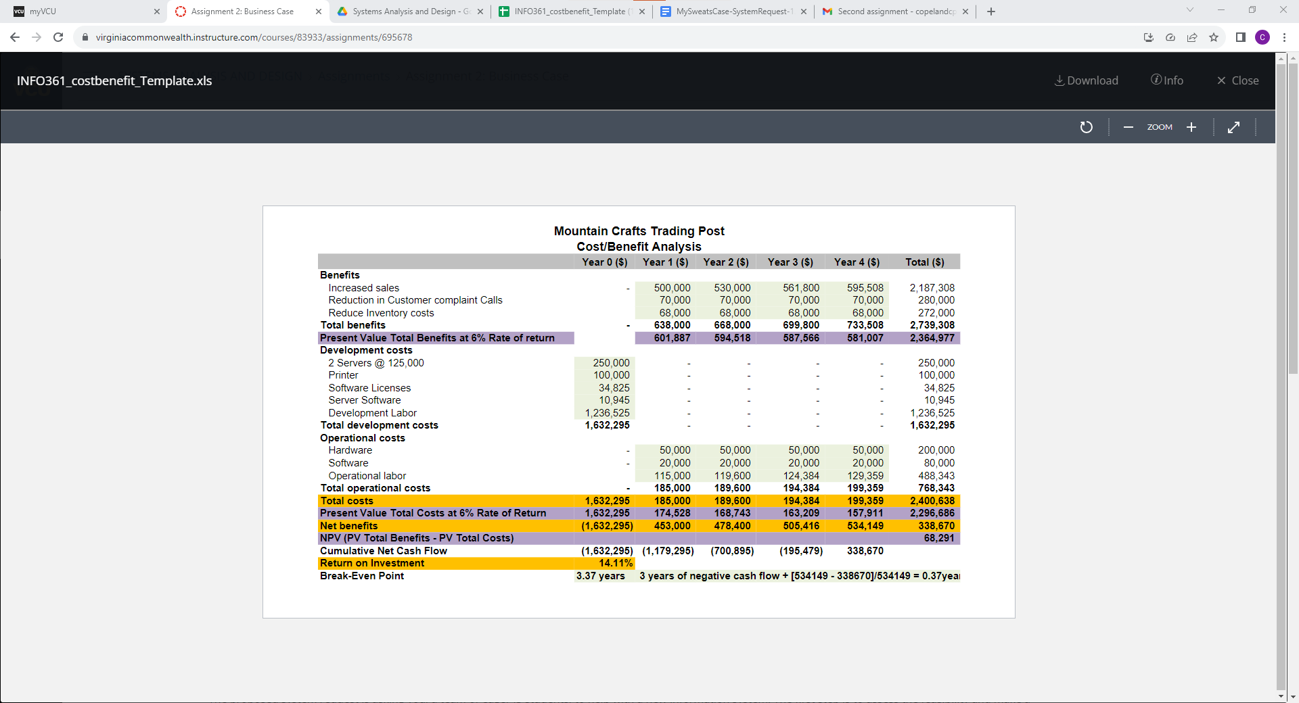Zoom in on the document preview

pos(1191,127)
